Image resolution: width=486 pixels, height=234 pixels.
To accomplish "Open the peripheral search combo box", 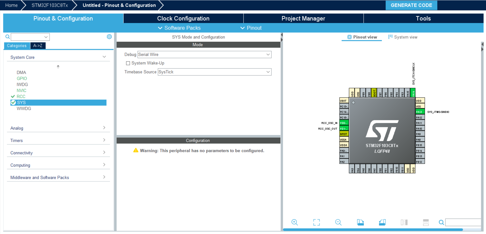I will click(30, 37).
